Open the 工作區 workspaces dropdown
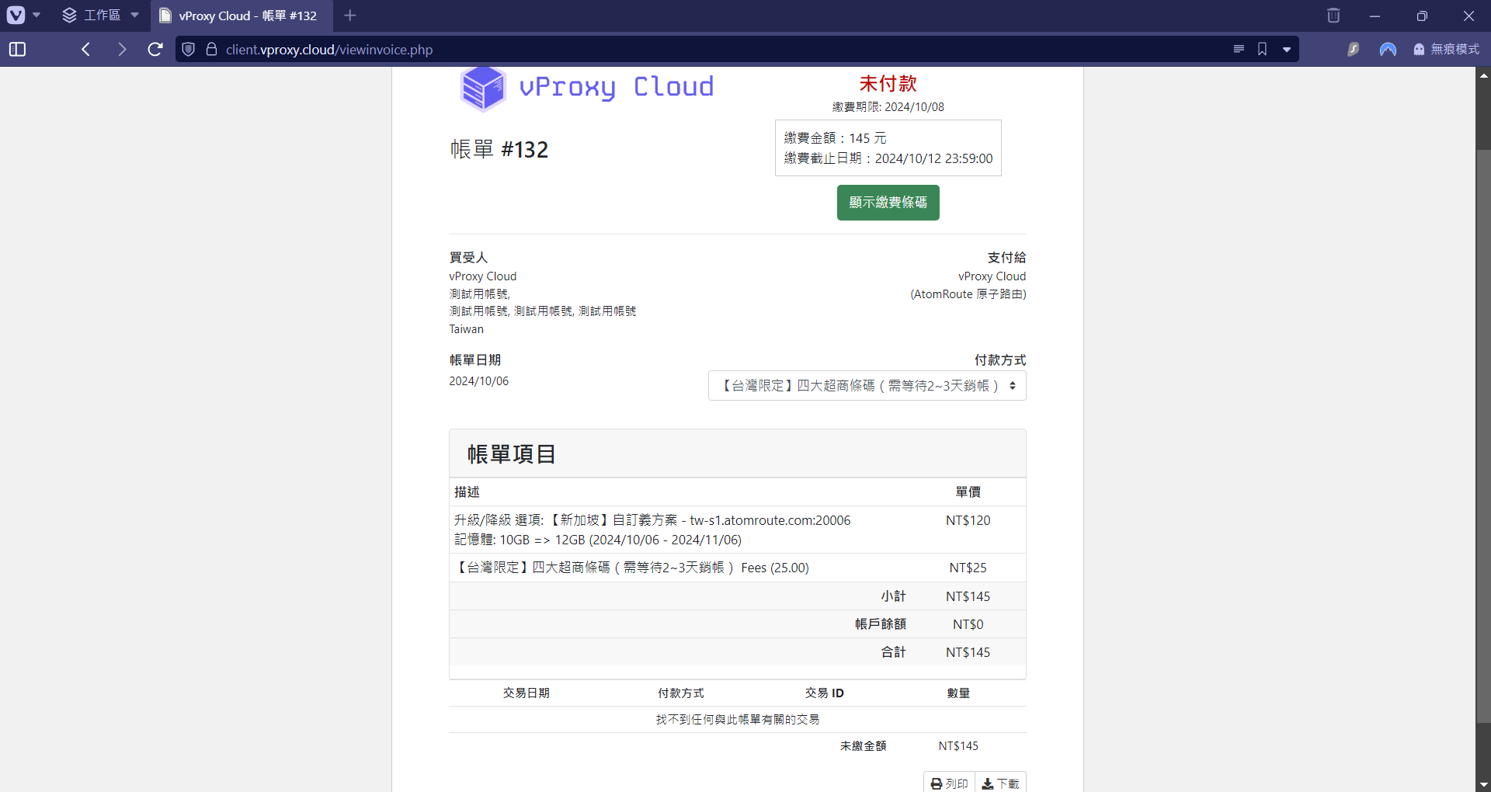 point(101,16)
